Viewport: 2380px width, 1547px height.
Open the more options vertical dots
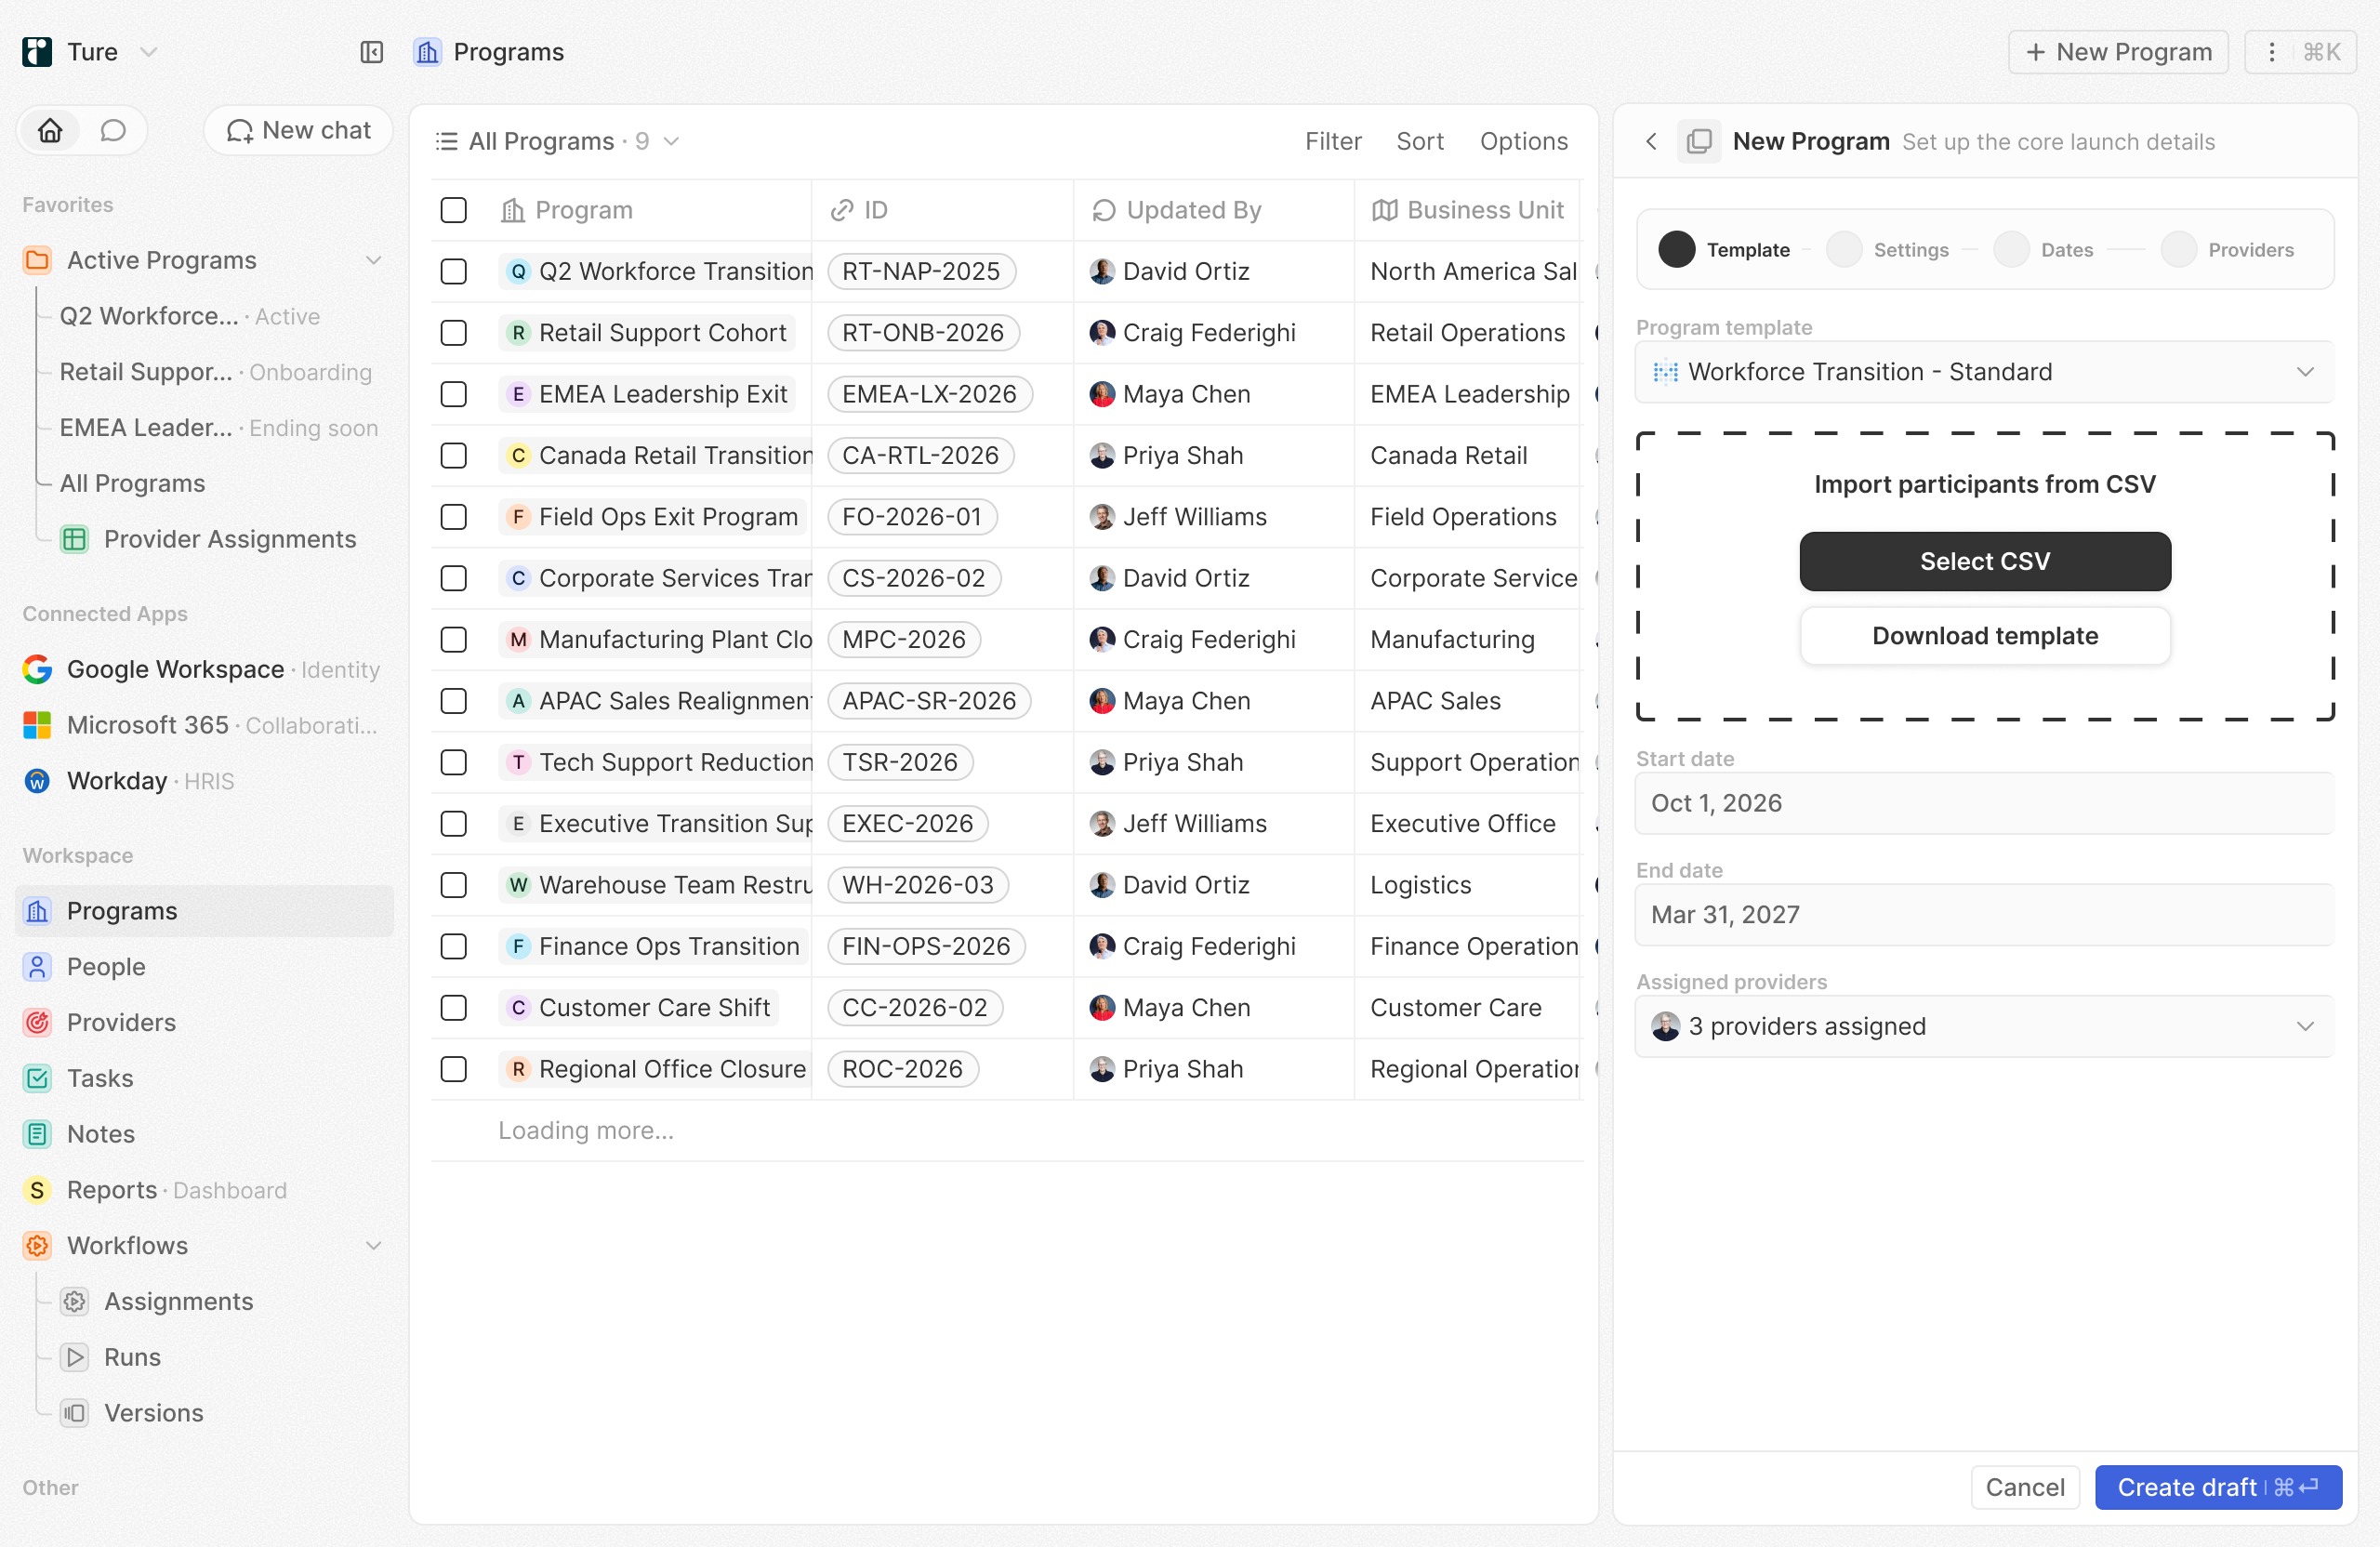tap(2271, 52)
